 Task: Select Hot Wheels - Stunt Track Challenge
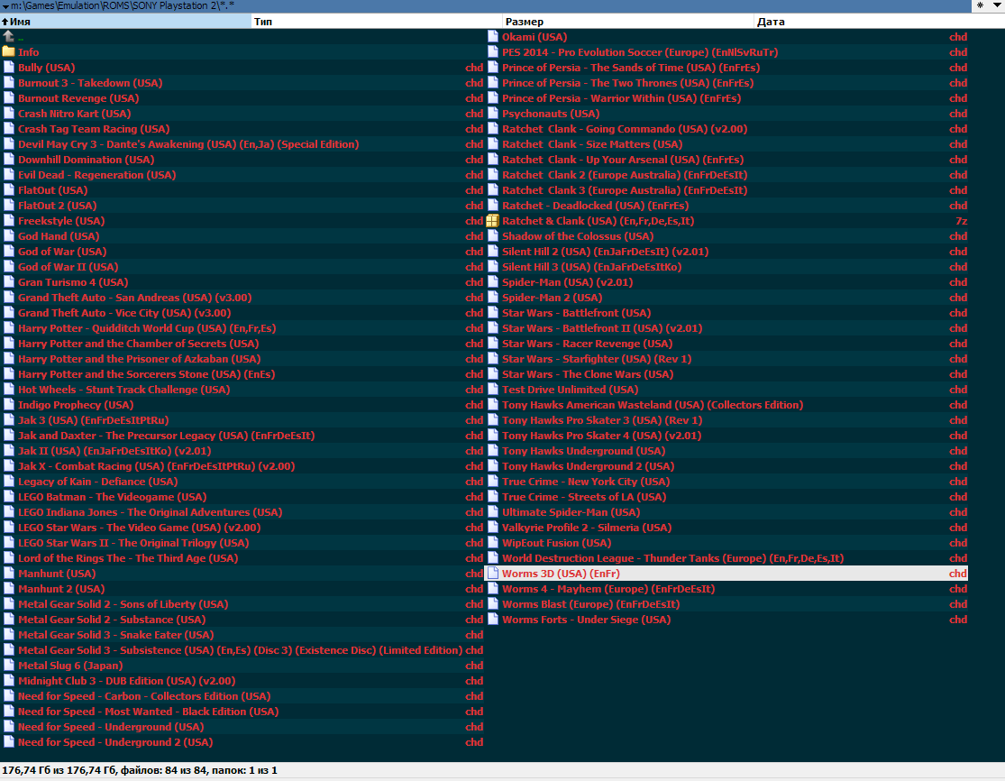(123, 390)
